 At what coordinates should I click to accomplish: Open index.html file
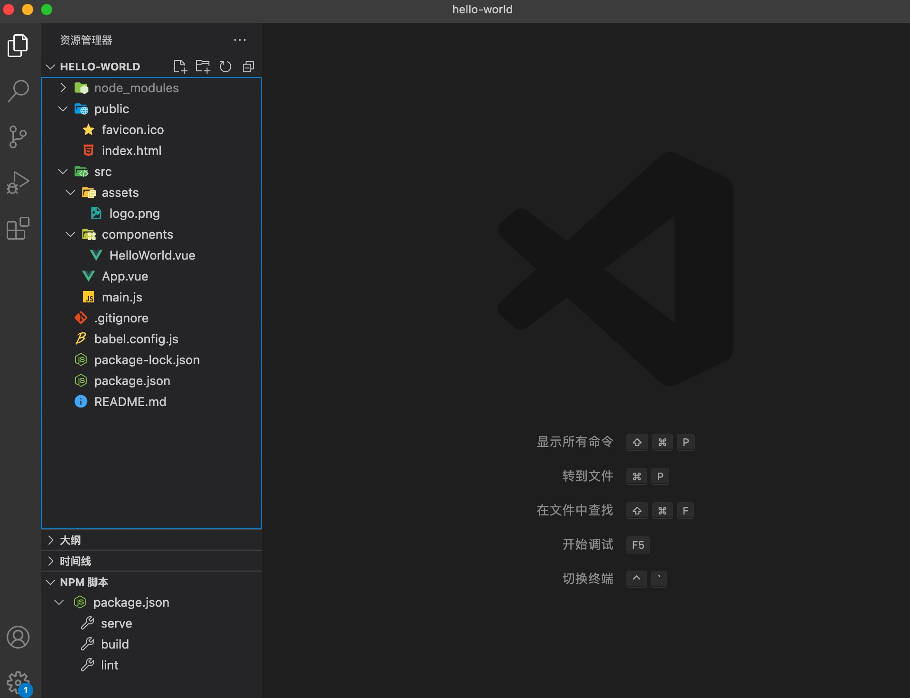coord(131,151)
